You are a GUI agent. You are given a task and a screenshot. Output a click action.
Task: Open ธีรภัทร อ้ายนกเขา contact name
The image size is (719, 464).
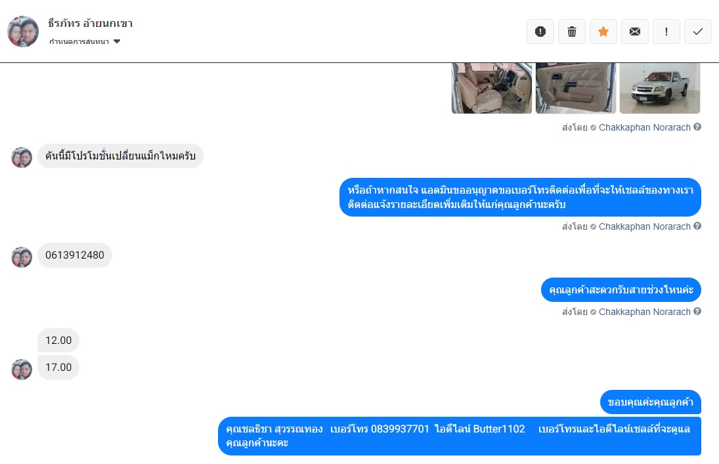click(91, 23)
